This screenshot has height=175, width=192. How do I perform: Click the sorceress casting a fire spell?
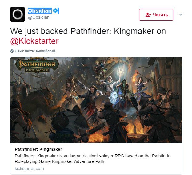pos(140,86)
